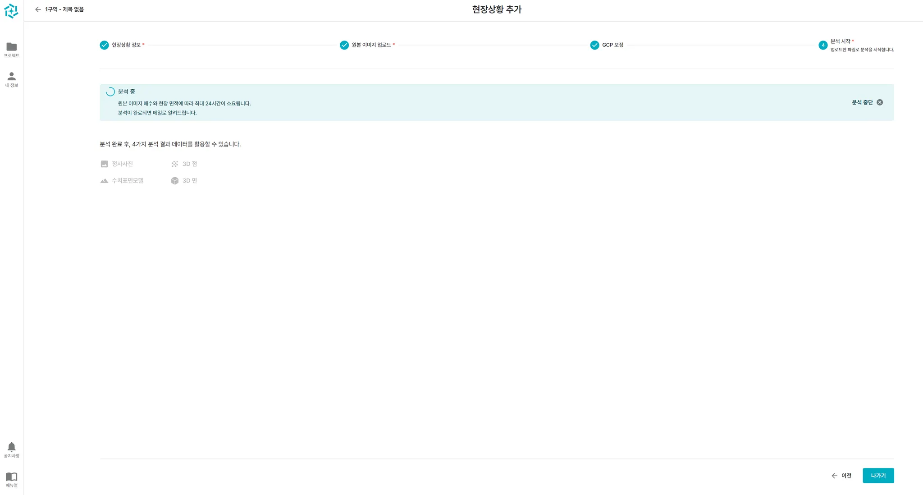Open the 매뉴얼 book icon
This screenshot has height=495, width=923.
click(11, 477)
